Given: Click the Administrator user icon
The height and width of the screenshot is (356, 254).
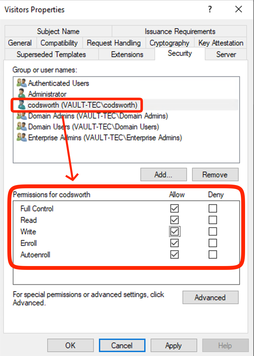Looking at the screenshot, I should [21, 94].
